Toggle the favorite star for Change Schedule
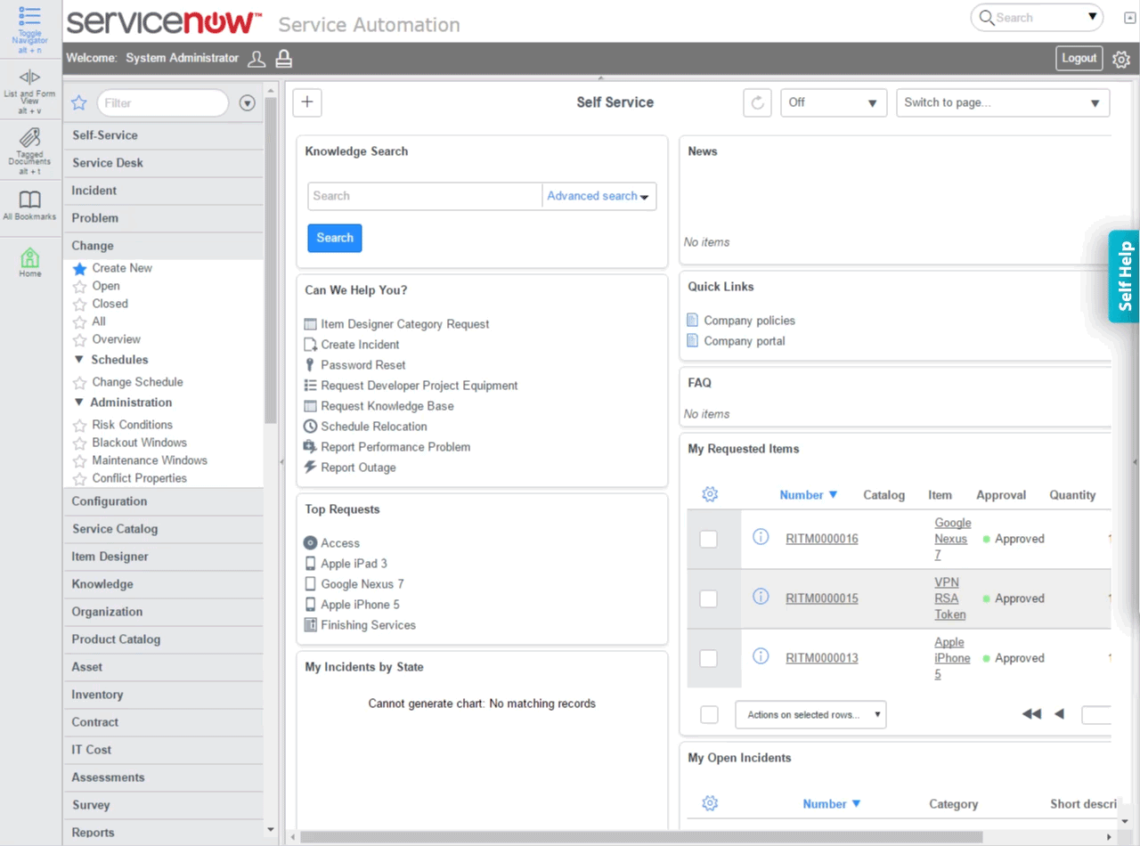This screenshot has height=846, width=1140. pyautogui.click(x=79, y=383)
